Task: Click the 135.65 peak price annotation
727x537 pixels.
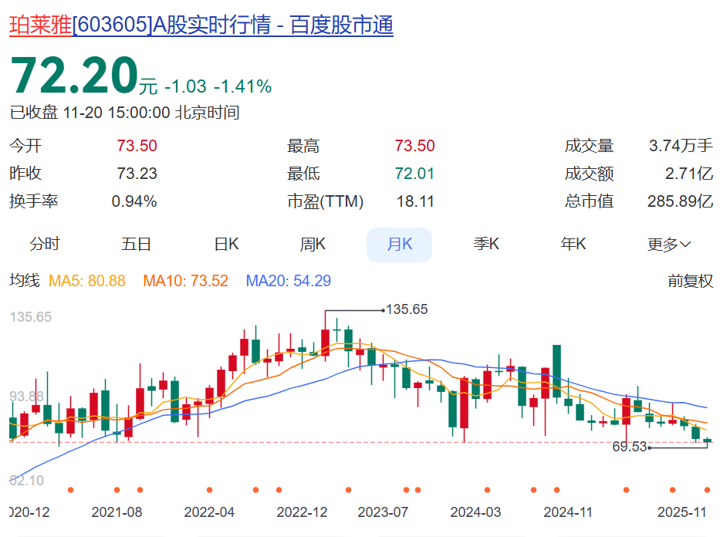Action: [406, 309]
